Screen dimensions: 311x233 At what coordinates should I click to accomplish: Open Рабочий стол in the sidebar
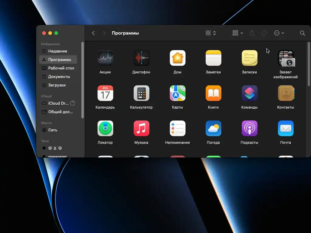pyautogui.click(x=58, y=68)
